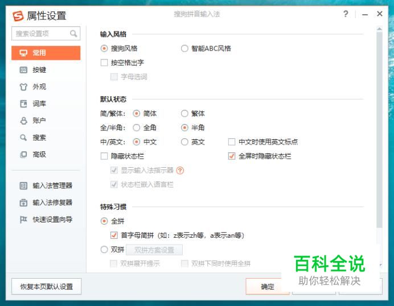Viewport: 394px width, 306px height.
Task: Click the list icon beside 输入法管理器
Action: click(23, 186)
